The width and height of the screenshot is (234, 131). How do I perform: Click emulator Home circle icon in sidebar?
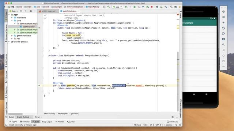223,56
